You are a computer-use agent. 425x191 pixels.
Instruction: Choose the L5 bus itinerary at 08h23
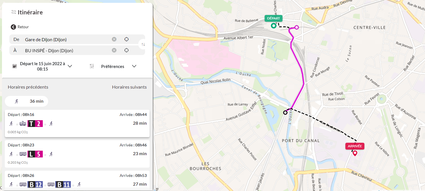click(x=77, y=154)
